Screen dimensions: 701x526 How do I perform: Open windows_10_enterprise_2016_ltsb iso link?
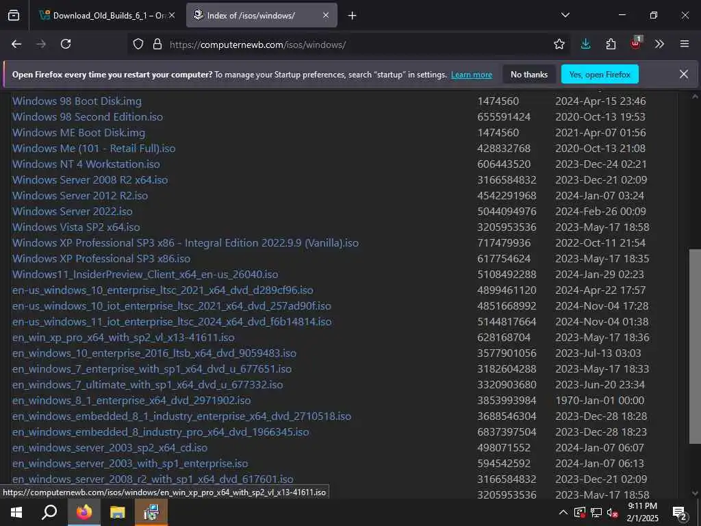[x=154, y=353]
